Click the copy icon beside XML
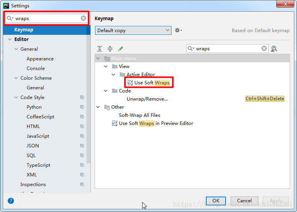This screenshot has width=297, height=212. coord(82,175)
